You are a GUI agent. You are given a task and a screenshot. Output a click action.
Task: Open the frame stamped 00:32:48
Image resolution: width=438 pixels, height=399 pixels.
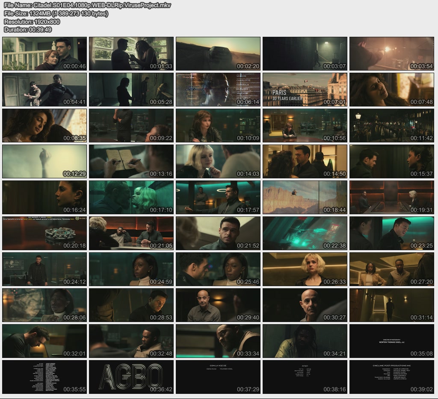tap(131, 341)
